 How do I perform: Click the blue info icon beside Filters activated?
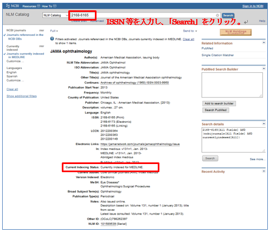pyautogui.click(x=52, y=39)
